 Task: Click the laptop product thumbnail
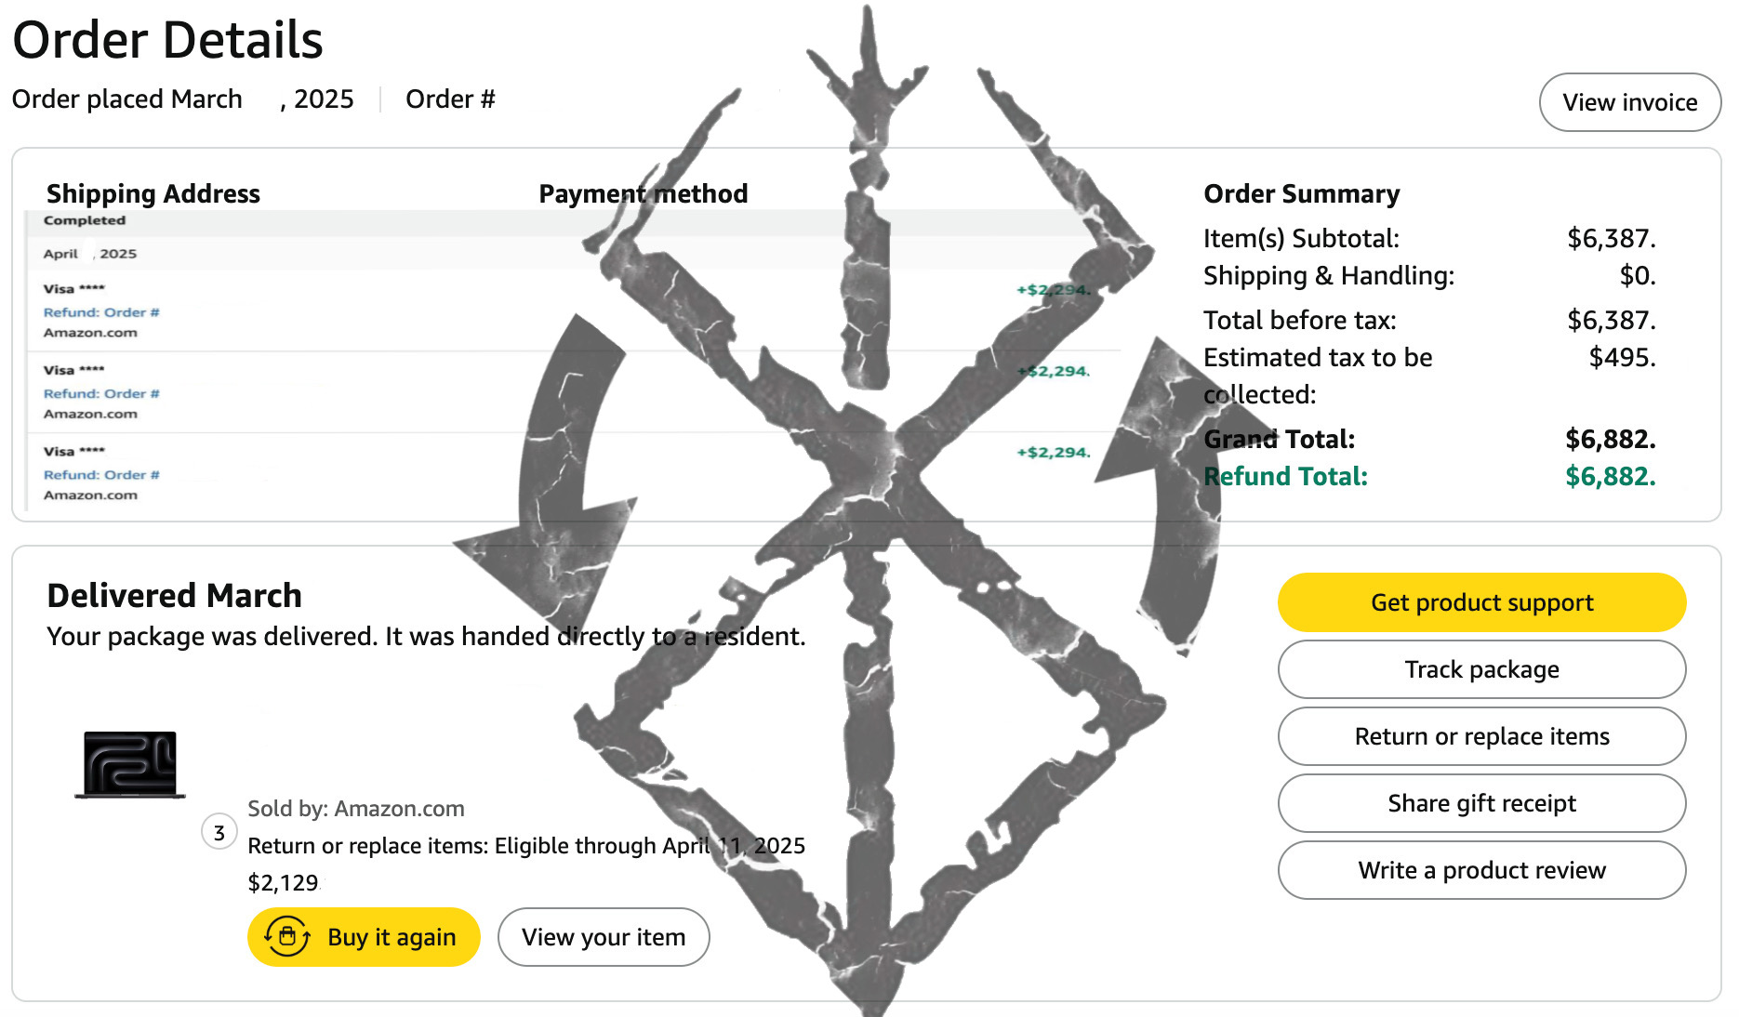[130, 764]
